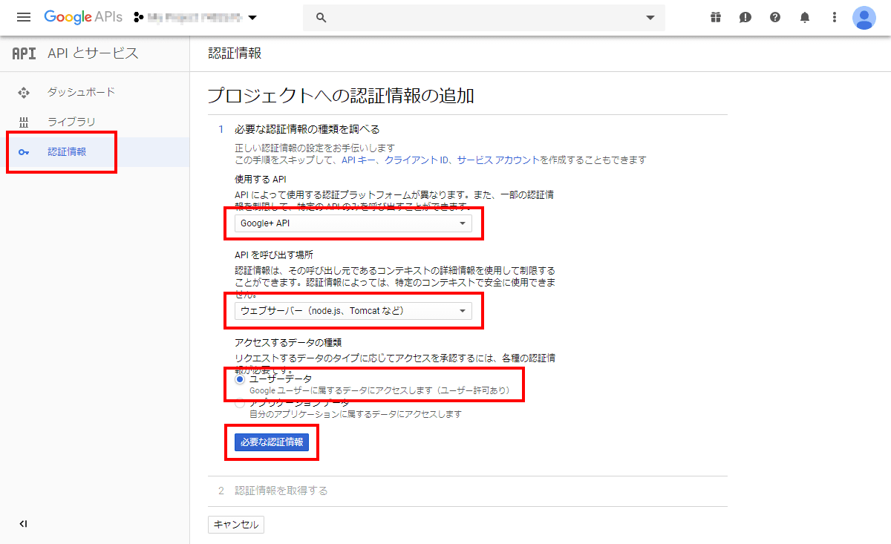Click the dashboard icon in sidebar
The image size is (891, 544).
pyautogui.click(x=24, y=93)
